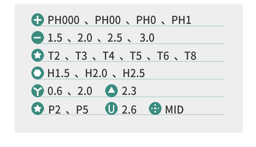Click the T8 Torx size
Screen dimensions: 256x147
190,56
